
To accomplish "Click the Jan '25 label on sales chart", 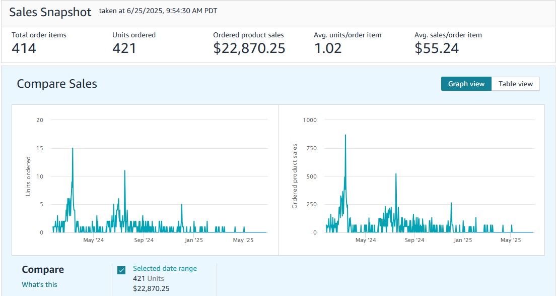I will [x=463, y=240].
